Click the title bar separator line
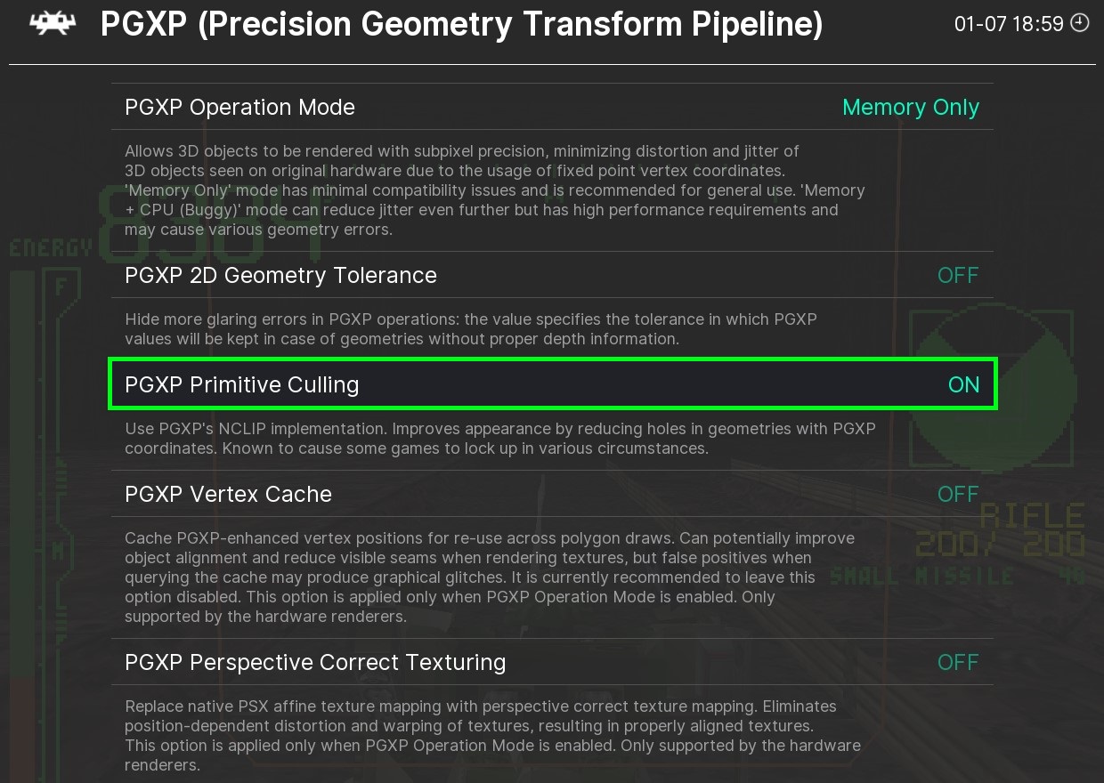Image resolution: width=1104 pixels, height=783 pixels. [x=552, y=65]
